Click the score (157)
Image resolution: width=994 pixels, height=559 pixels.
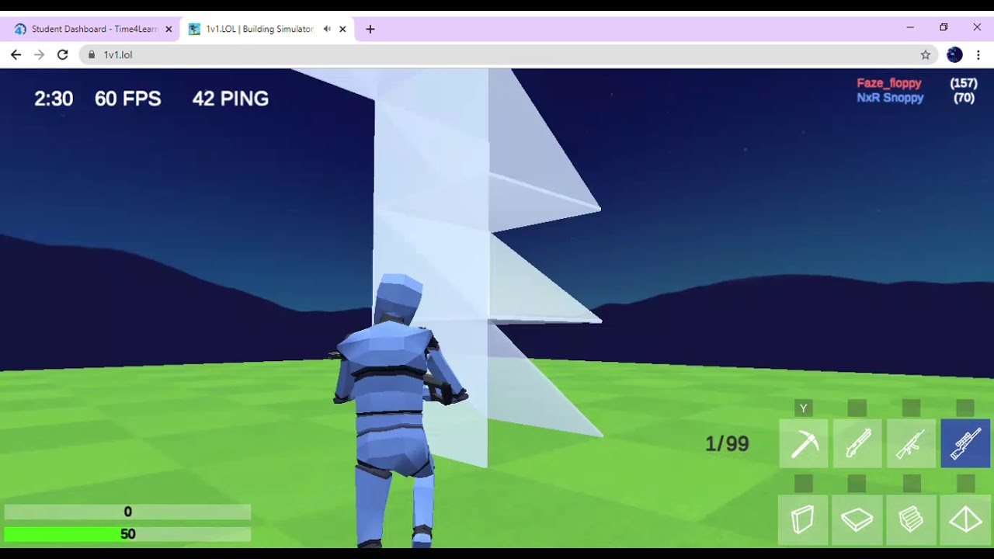click(x=964, y=83)
